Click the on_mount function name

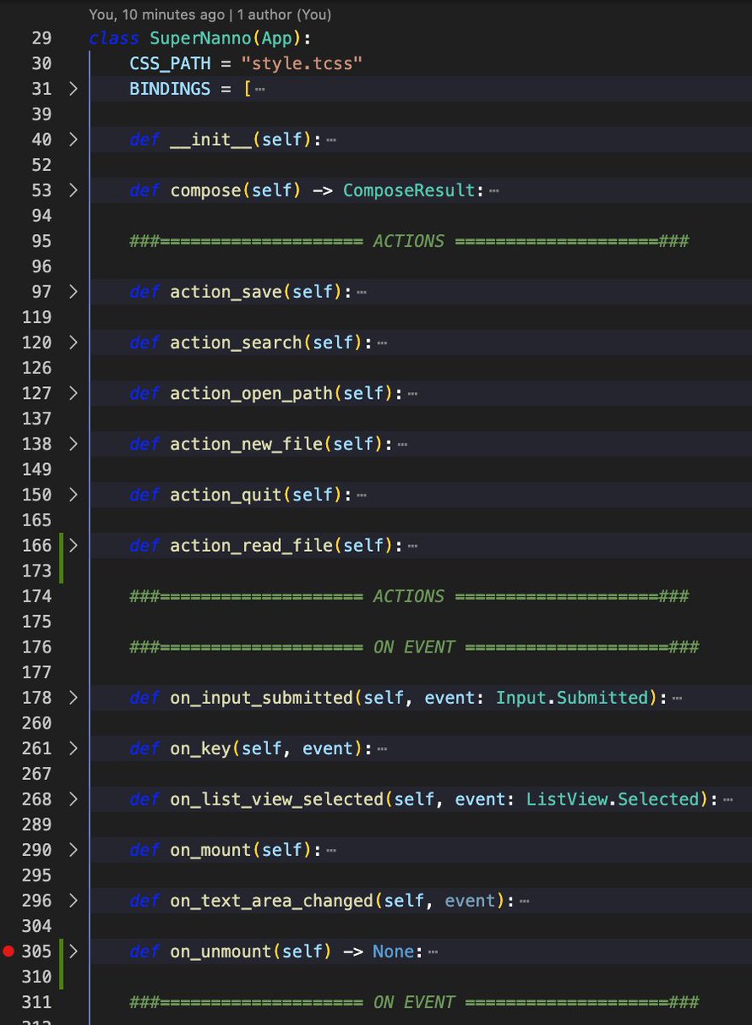point(211,851)
